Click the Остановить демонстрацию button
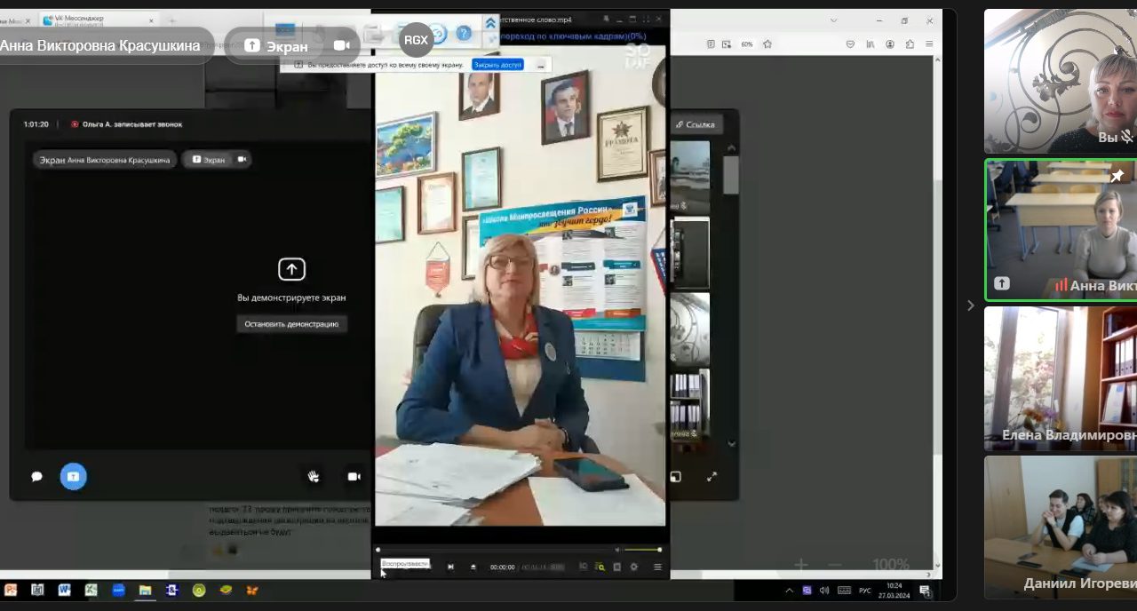 click(x=292, y=324)
